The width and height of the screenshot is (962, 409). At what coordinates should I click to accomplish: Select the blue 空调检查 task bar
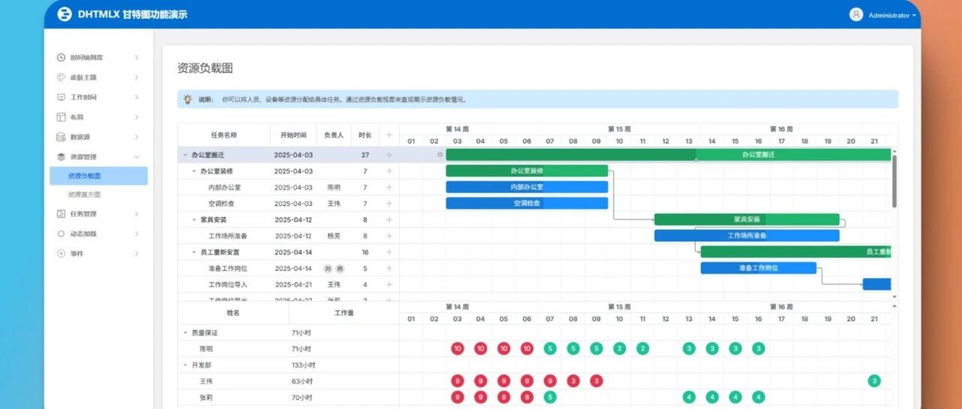click(527, 203)
